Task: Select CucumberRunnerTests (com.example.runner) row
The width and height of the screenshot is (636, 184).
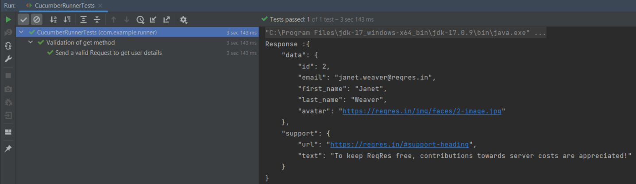Action: click(137, 32)
